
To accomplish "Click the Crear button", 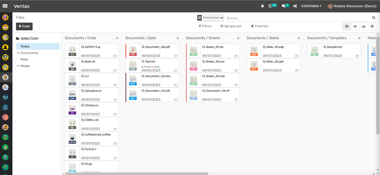I will (24, 26).
